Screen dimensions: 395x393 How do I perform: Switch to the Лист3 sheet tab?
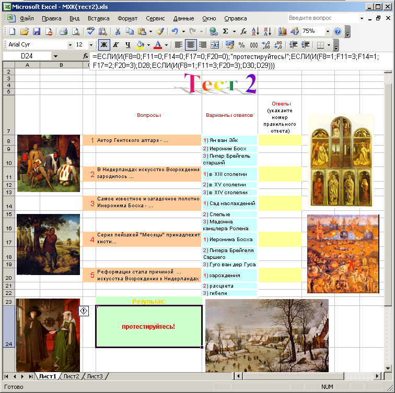(95, 376)
